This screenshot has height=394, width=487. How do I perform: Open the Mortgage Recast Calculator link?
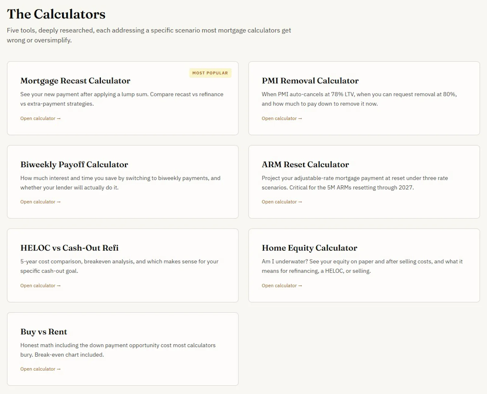coord(40,118)
